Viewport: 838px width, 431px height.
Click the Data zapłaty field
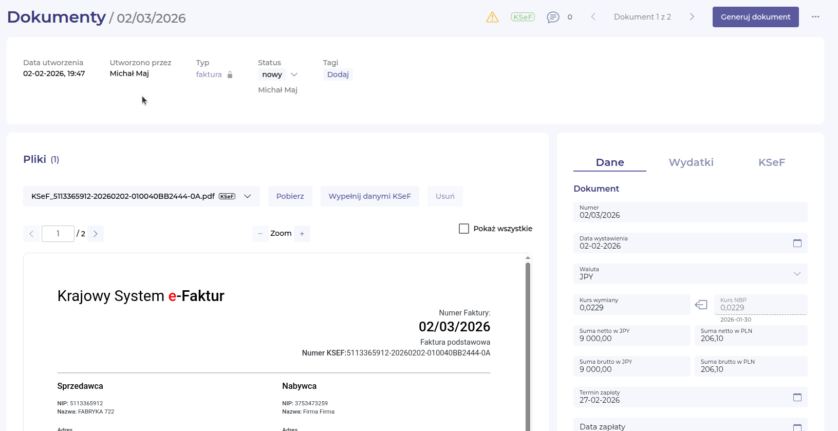[x=691, y=425]
